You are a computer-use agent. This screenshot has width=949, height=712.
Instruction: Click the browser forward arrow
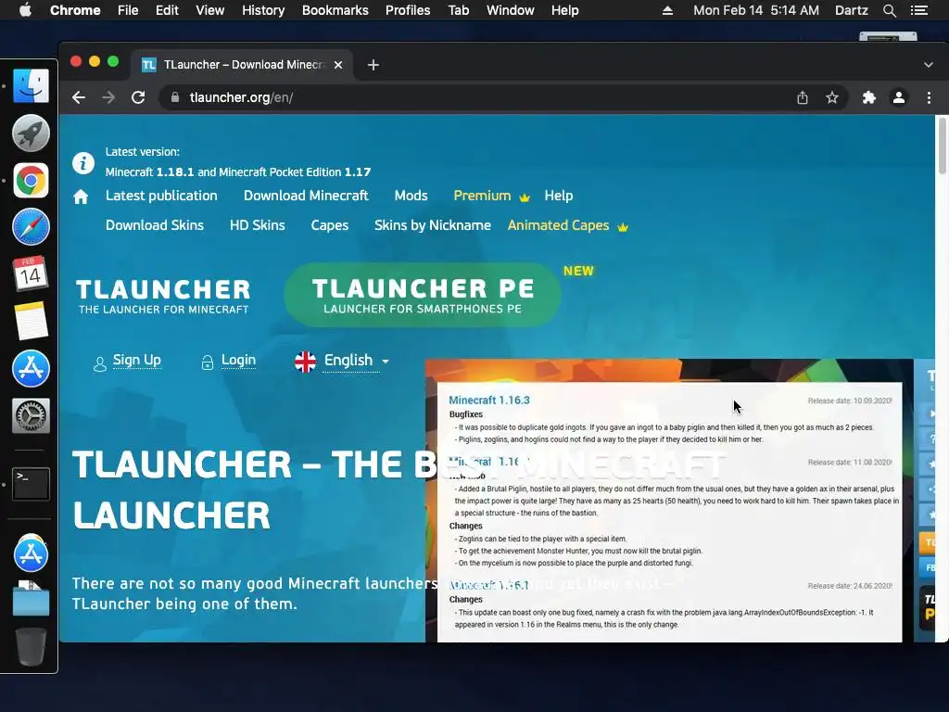[108, 97]
